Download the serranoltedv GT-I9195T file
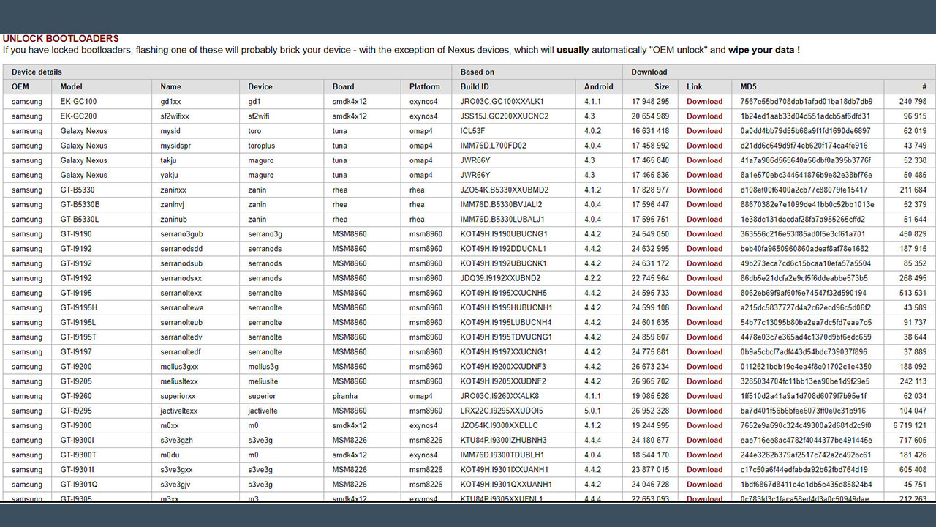Screen dimensions: 936x527 tap(704, 337)
